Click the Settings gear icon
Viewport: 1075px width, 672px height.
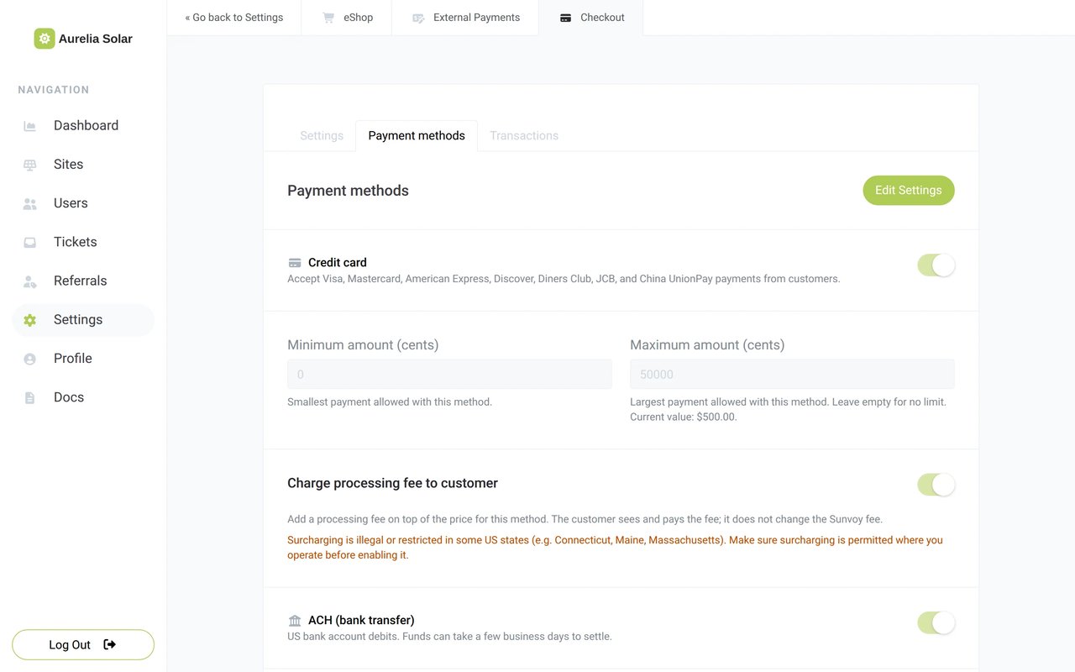(x=30, y=320)
